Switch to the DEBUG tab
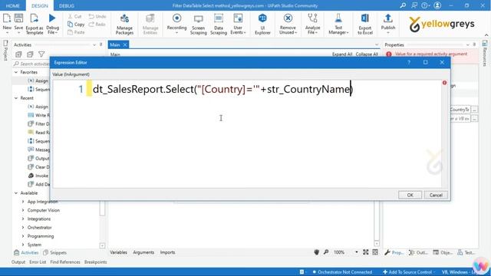Screen dimensions: 491x276 [67, 5]
